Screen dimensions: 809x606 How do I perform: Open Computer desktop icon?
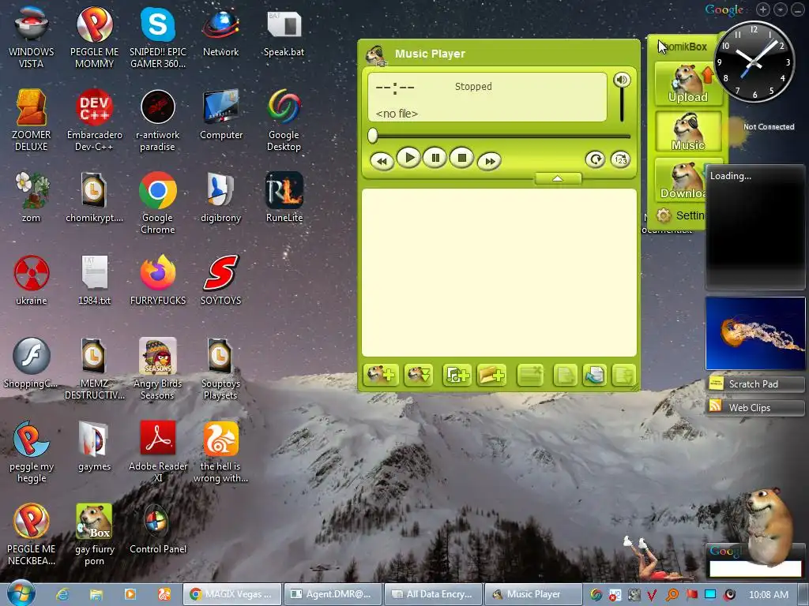coord(221,115)
